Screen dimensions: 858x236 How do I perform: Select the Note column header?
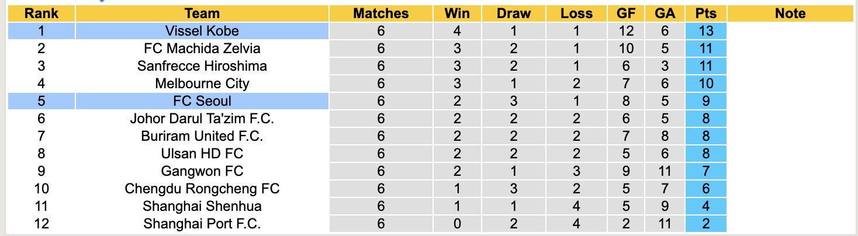[790, 13]
